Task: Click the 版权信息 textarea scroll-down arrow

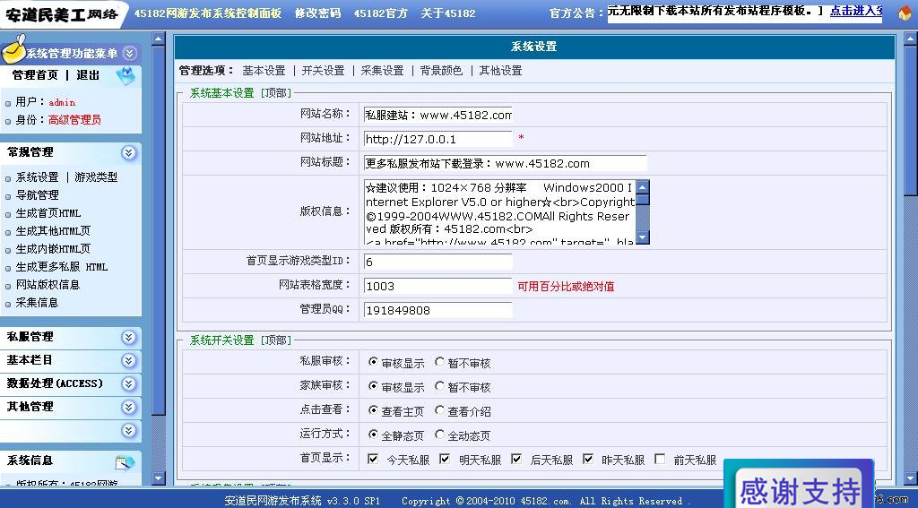Action: click(643, 237)
